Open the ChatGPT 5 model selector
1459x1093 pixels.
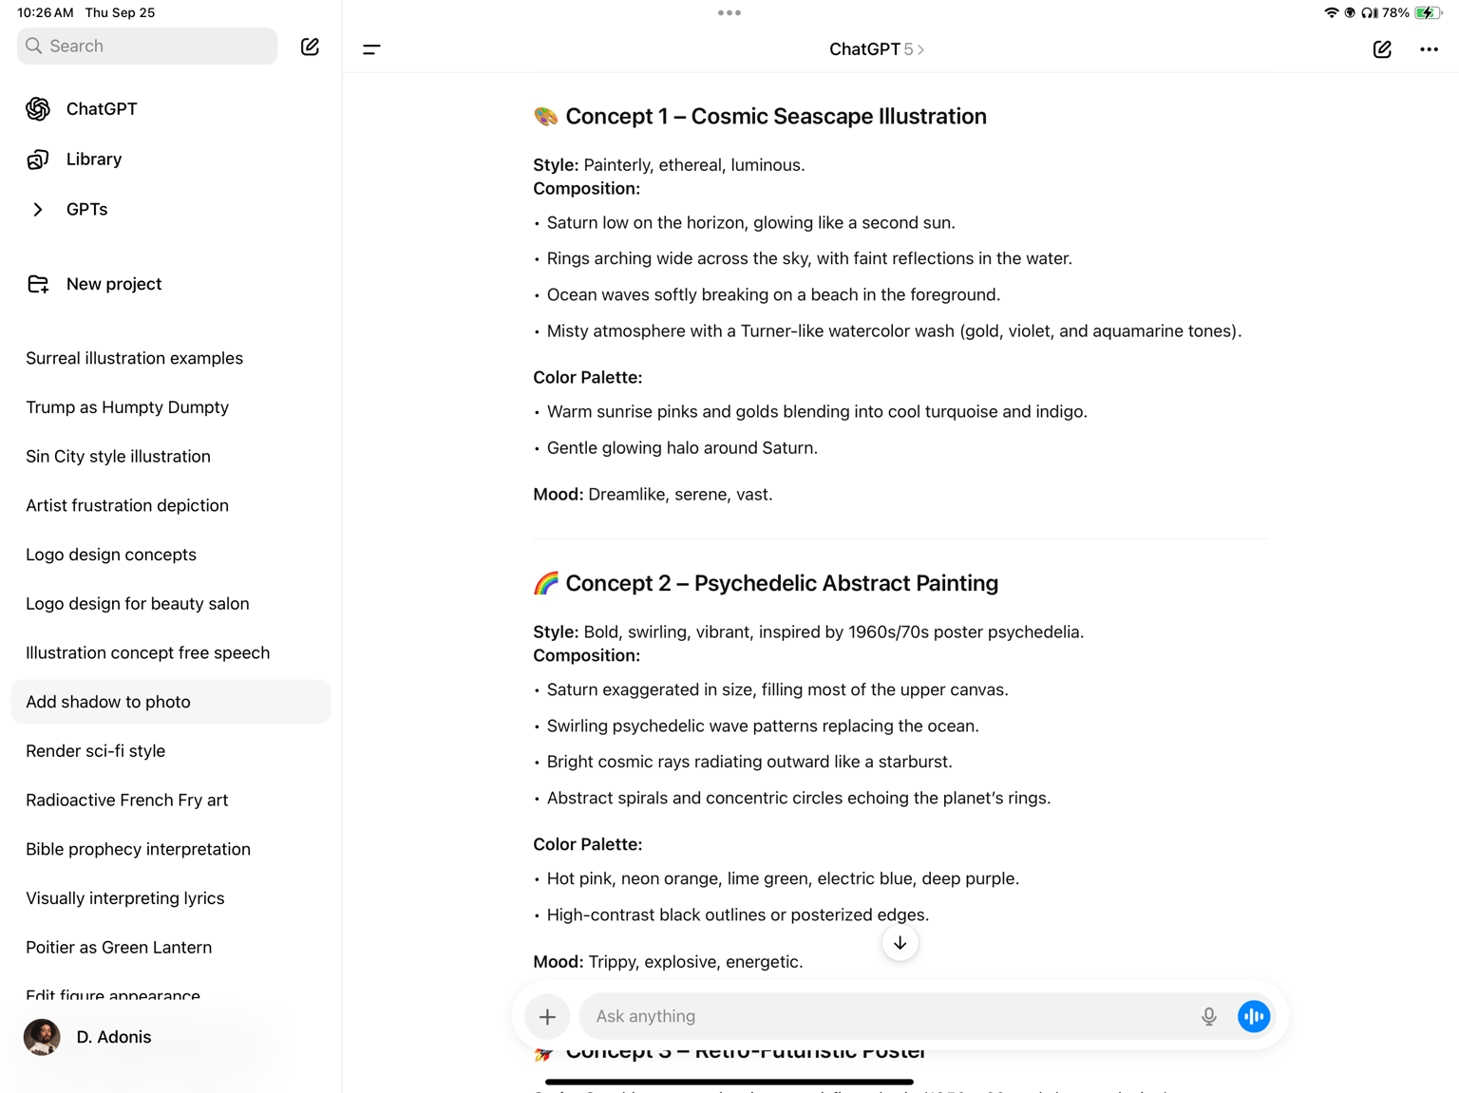pyautogui.click(x=877, y=49)
